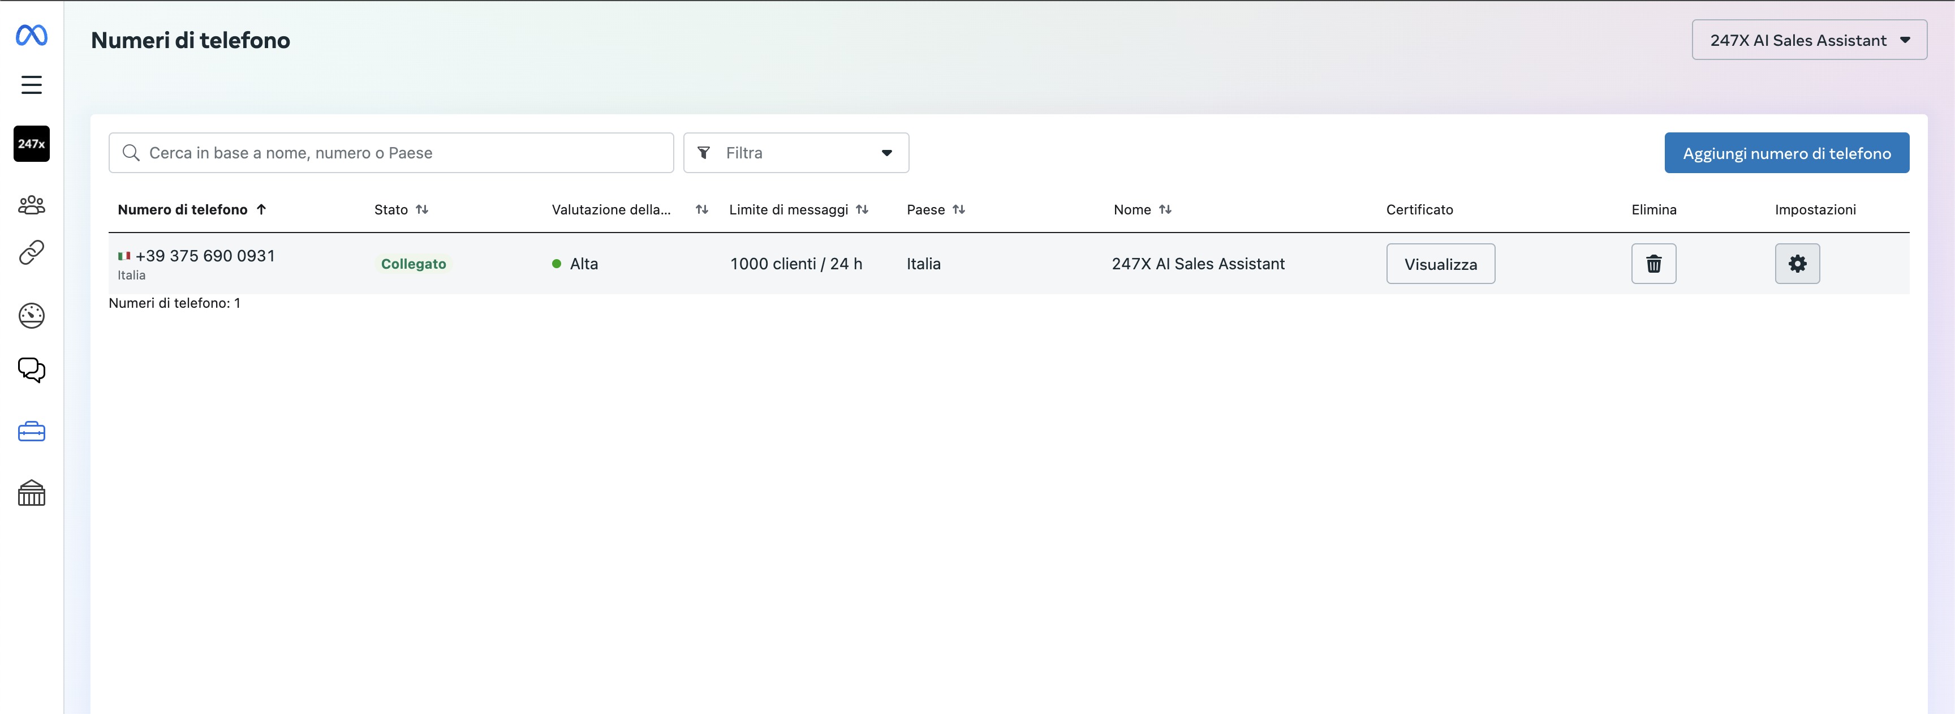1955x714 pixels.
Task: Click the Elimina column header
Action: pyautogui.click(x=1653, y=209)
